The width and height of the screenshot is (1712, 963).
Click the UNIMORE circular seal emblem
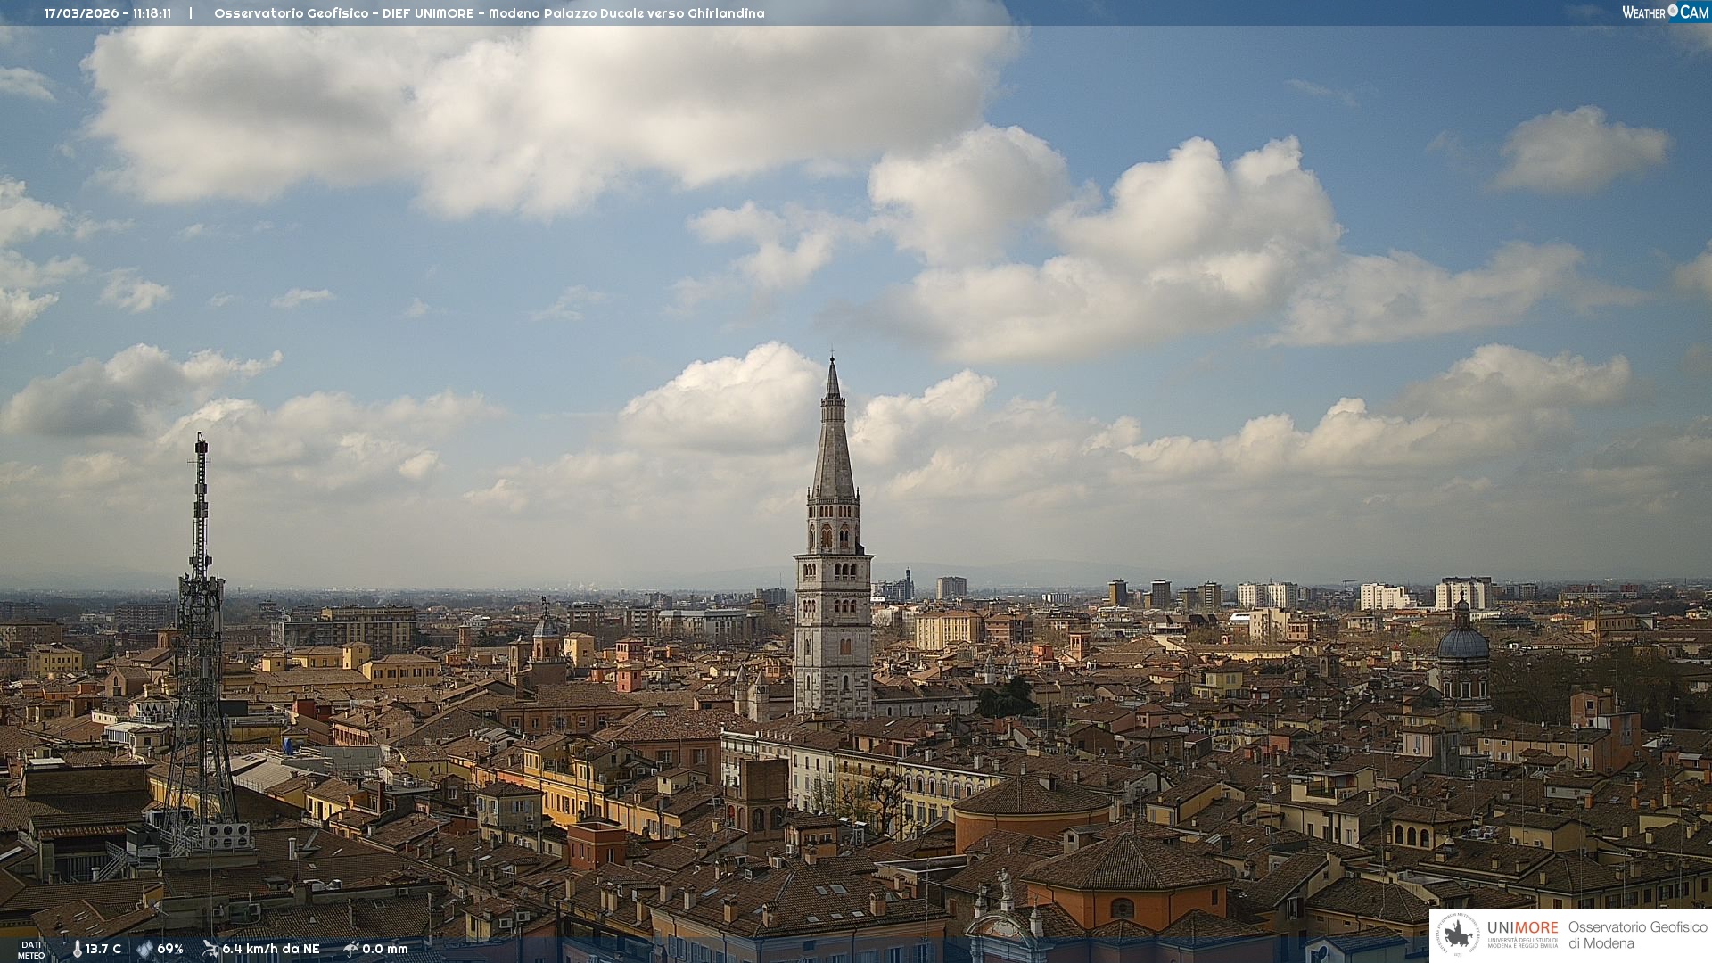click(1458, 934)
